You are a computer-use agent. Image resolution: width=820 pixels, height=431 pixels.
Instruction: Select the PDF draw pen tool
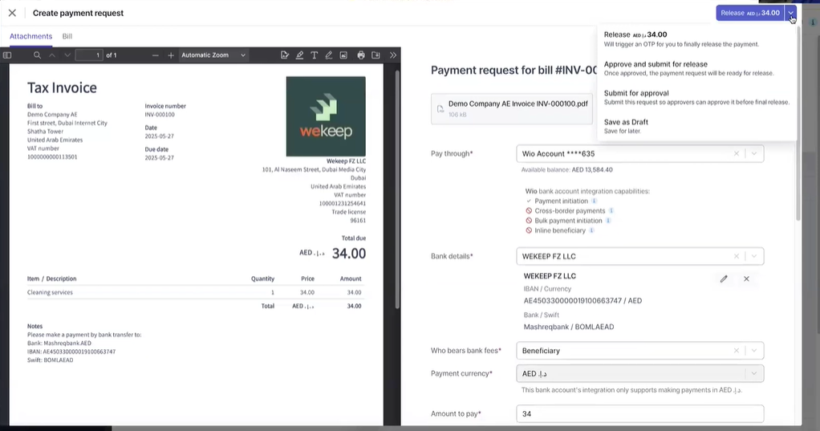[x=328, y=55]
